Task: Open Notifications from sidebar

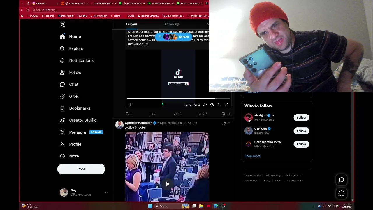Action: 77,60
